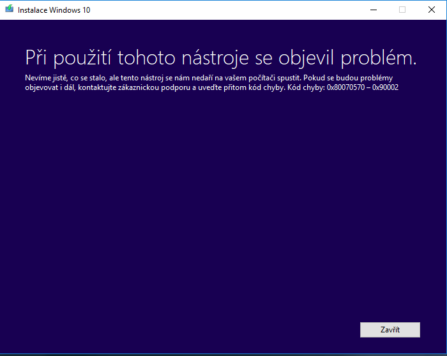The height and width of the screenshot is (356, 447).
Task: Click the disabled maximize button
Action: tap(402, 10)
